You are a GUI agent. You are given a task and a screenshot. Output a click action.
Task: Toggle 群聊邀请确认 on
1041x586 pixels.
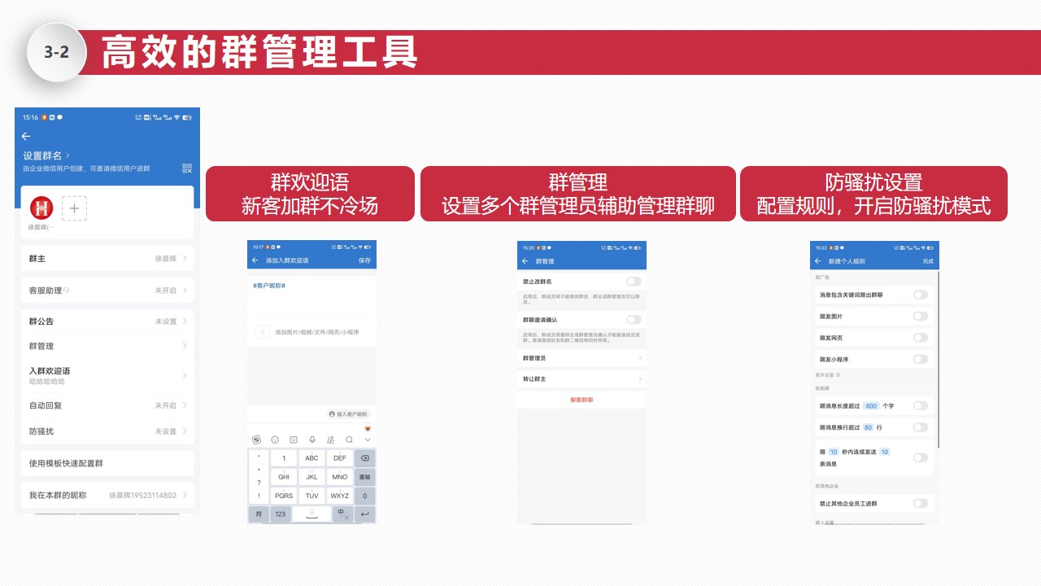click(x=633, y=320)
